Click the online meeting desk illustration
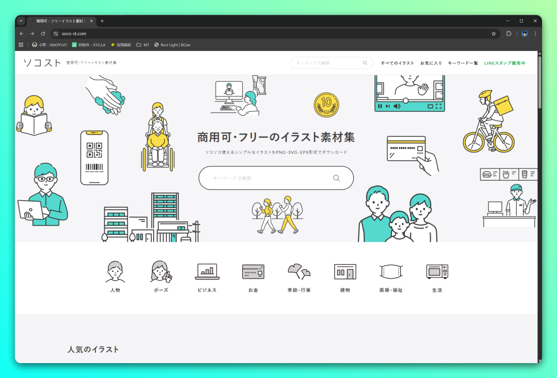 [238, 96]
